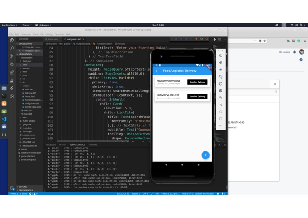Image resolution: width=308 pixels, height=218 pixels.
Task: Open the Applications menu in top bar
Action: [10, 25]
